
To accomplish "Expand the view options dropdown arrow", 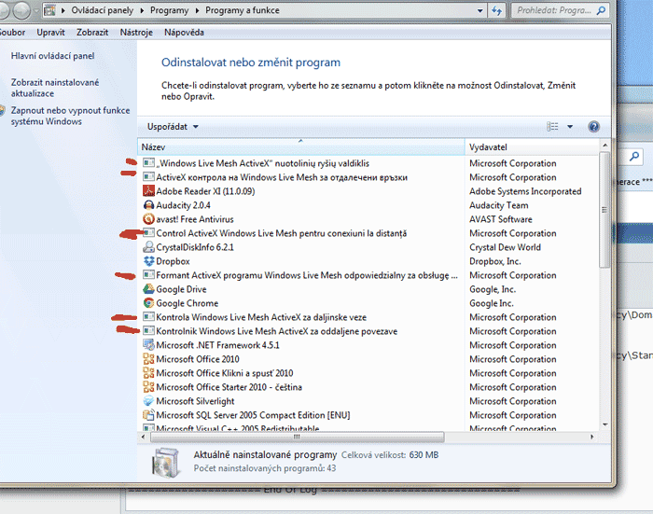I will point(570,127).
